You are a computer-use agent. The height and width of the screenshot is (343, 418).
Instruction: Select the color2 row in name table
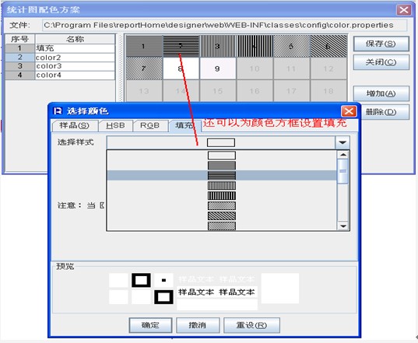(60, 58)
